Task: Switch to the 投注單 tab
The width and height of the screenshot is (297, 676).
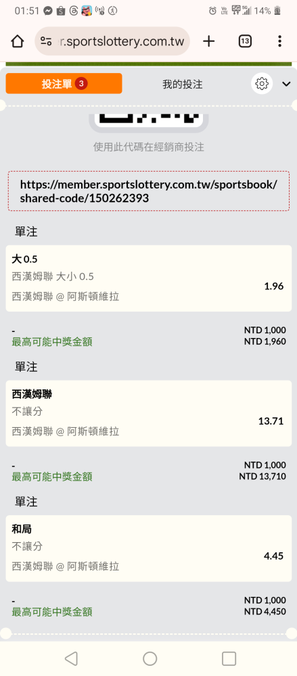Action: point(64,84)
